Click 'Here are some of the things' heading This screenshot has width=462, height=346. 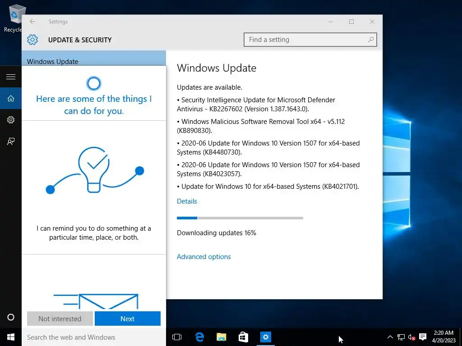tap(94, 105)
